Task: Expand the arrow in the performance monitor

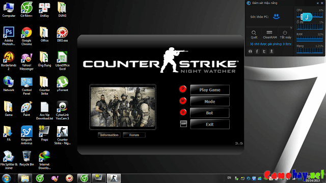Action: (x=291, y=27)
